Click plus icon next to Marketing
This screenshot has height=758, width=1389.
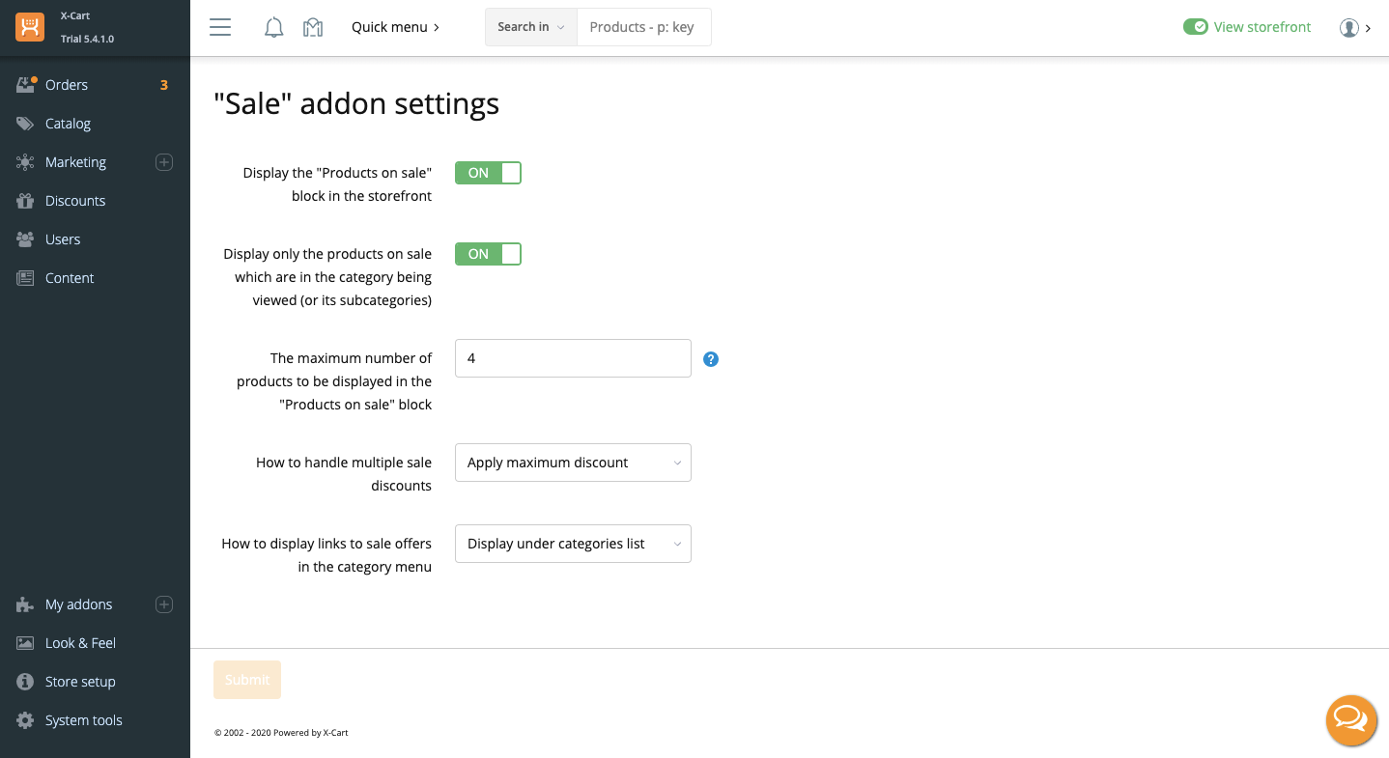164,162
